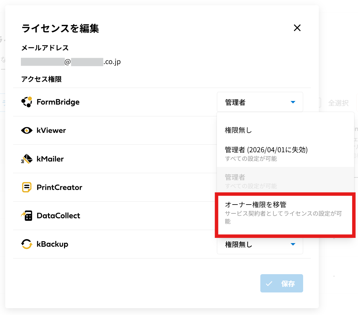Click the PrintCreator product name
The image size is (358, 315).
[59, 187]
